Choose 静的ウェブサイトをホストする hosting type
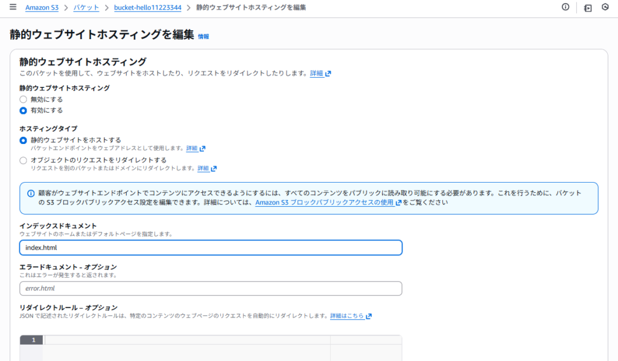Image resolution: width=618 pixels, height=361 pixels. pos(24,140)
